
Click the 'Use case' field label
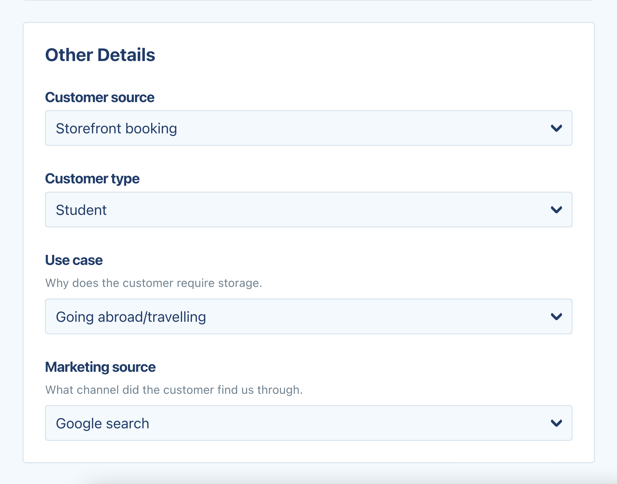[x=74, y=260]
